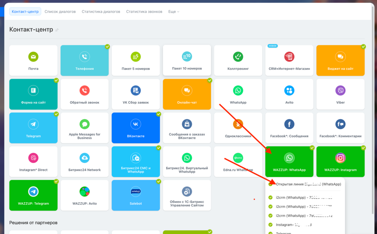Switch to the Контакт-центр tab
Screen dimensions: 377x234
[x=25, y=12]
